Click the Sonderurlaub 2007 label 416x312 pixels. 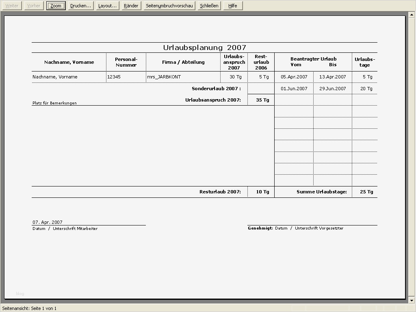point(216,89)
